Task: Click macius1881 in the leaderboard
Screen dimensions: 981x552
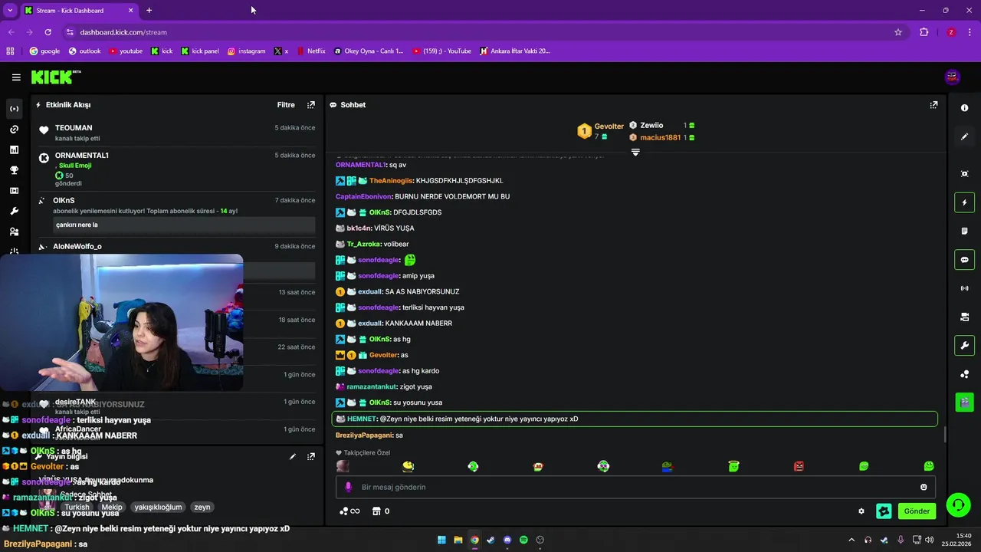Action: coord(661,137)
